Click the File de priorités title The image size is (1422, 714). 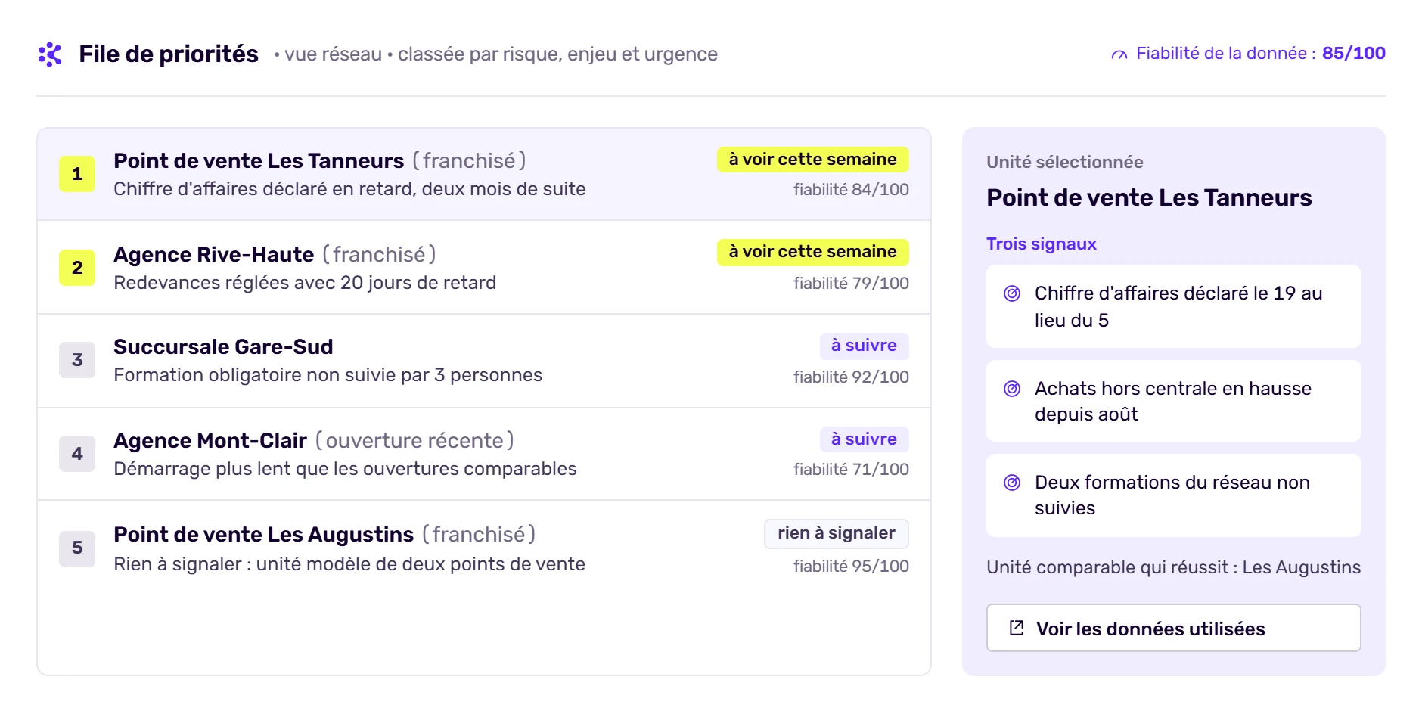click(x=169, y=54)
